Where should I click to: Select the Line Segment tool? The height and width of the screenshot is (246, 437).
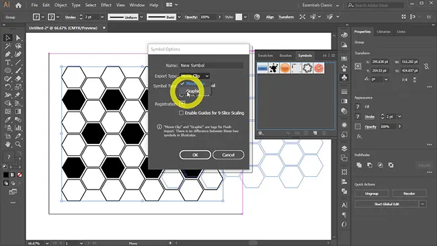click(x=18, y=63)
